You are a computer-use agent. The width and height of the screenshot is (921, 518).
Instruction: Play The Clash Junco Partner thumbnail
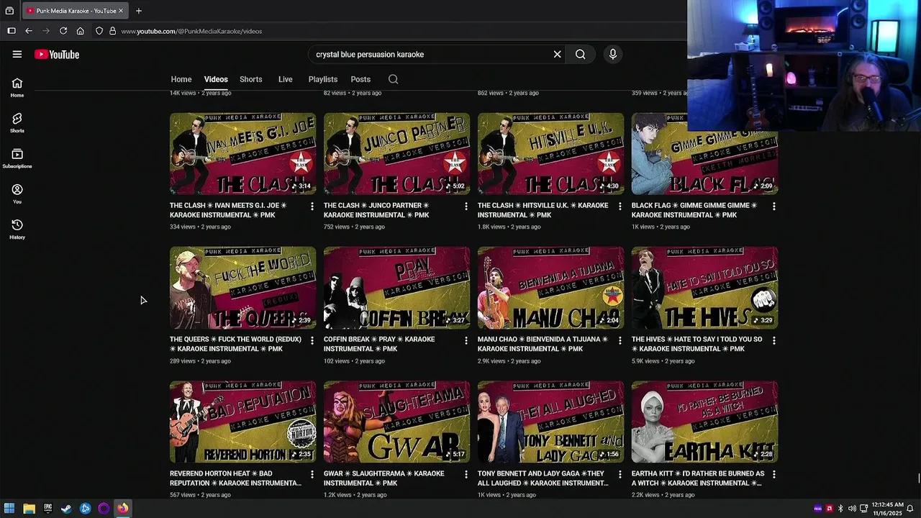tap(396, 154)
